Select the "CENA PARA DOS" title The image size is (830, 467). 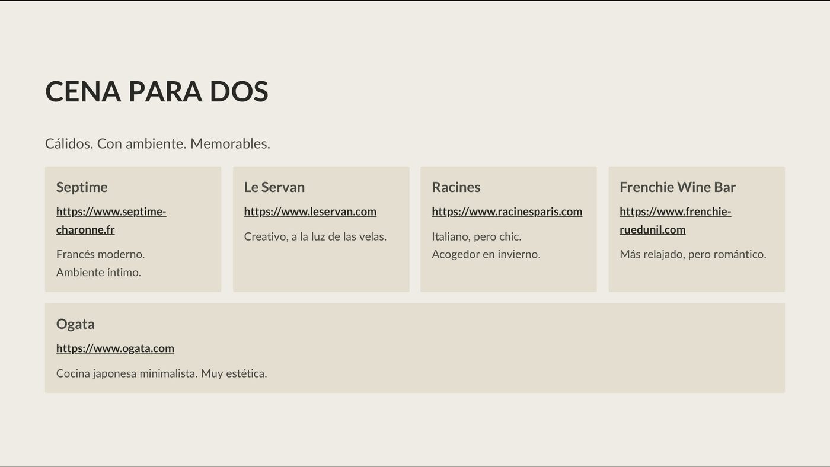157,92
